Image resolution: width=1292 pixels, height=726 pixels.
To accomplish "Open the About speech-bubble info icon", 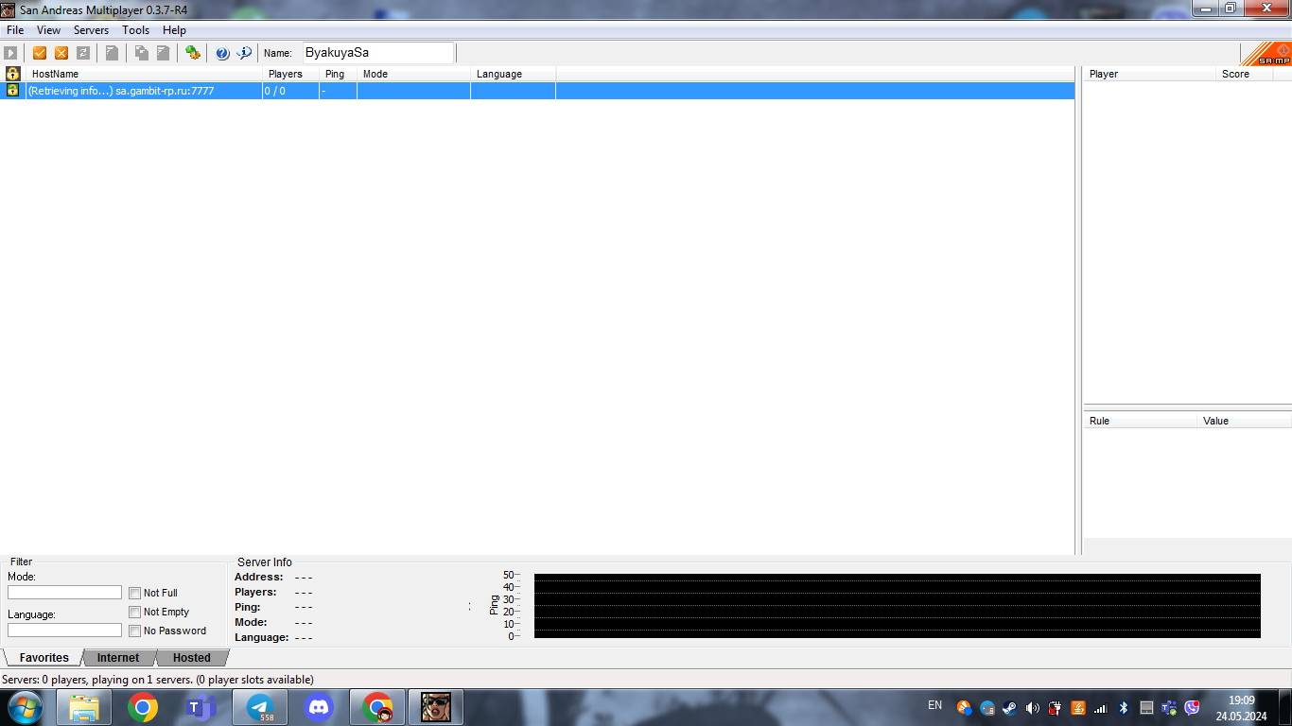I will click(x=244, y=53).
